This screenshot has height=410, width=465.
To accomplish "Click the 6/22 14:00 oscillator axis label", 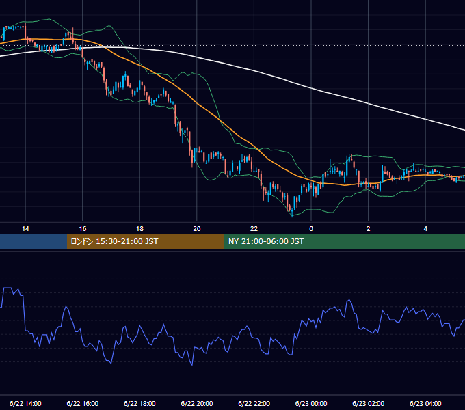I will [25, 403].
